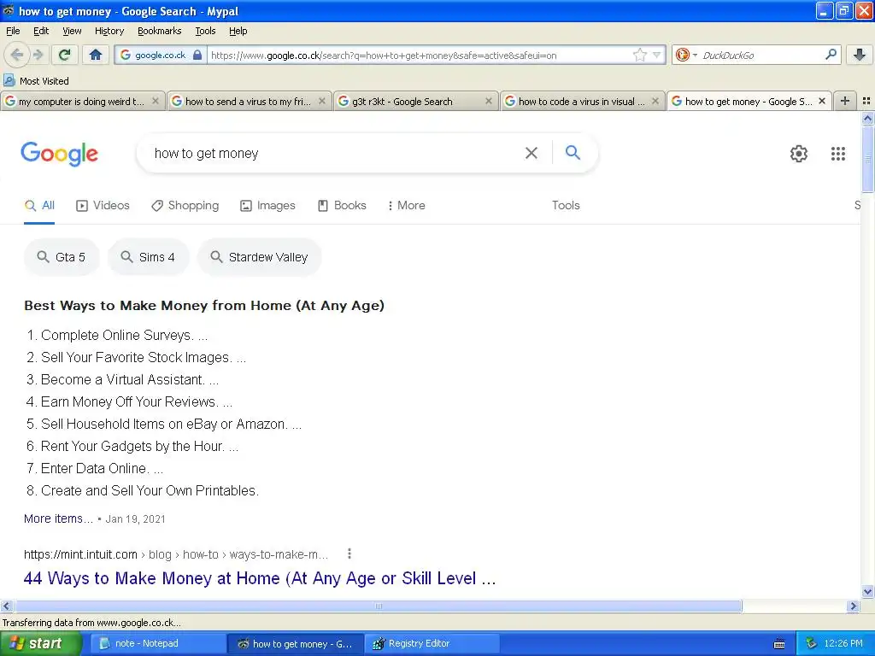Close the 'how to get money' tab

[821, 101]
